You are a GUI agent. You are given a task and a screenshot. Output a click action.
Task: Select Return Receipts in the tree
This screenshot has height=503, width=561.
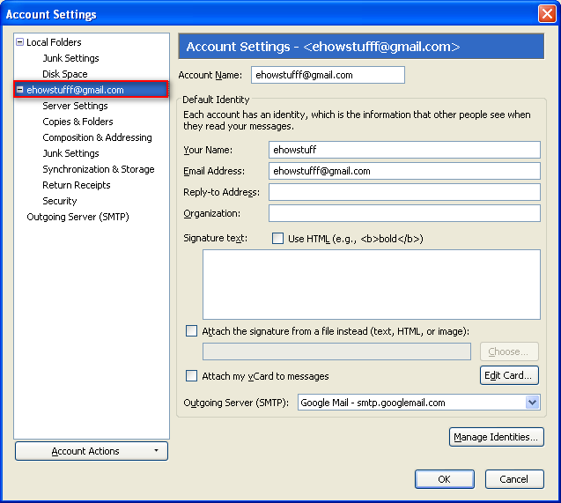[77, 185]
